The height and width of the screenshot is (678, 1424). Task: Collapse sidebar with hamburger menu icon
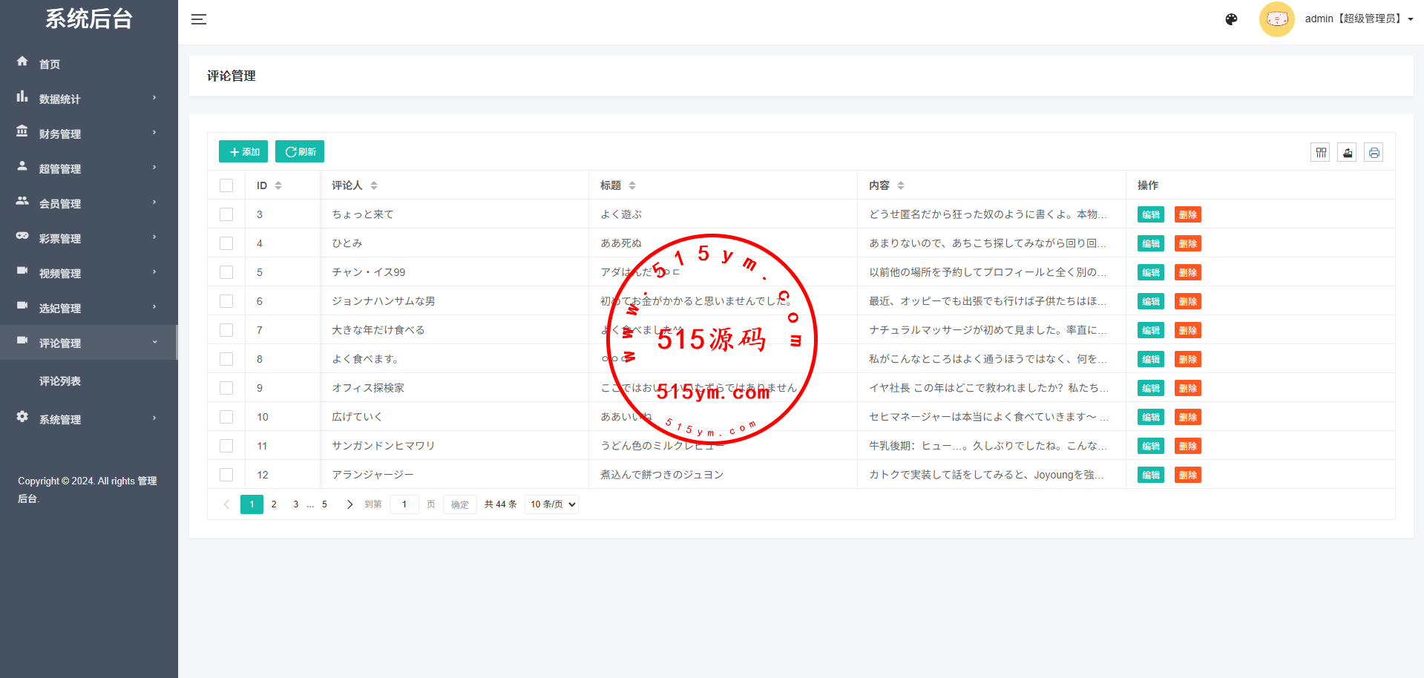(198, 19)
